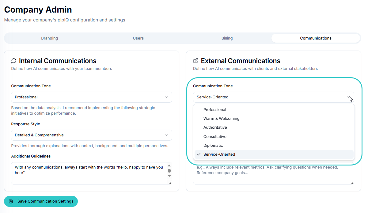Switch to the Branding tab

[50, 38]
